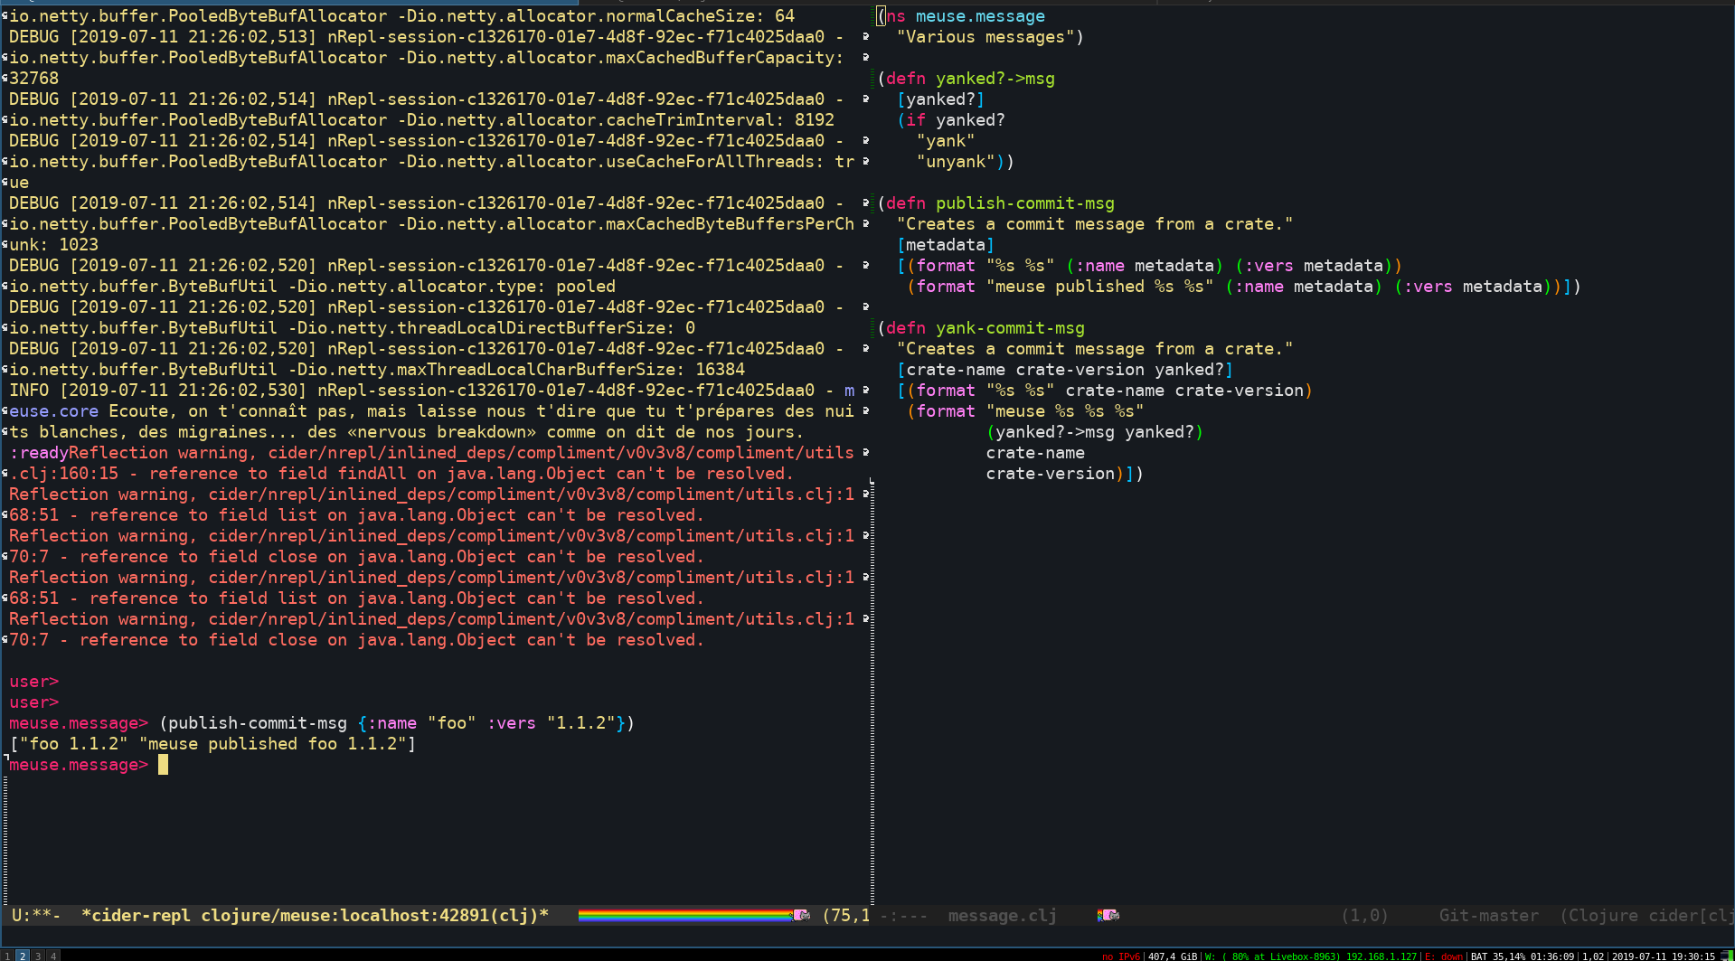
Task: Click the wifi Livebox status indicator
Action: pos(1311,956)
